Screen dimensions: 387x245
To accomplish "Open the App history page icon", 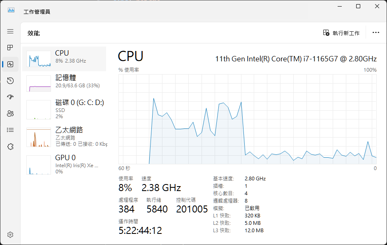I will [10, 81].
